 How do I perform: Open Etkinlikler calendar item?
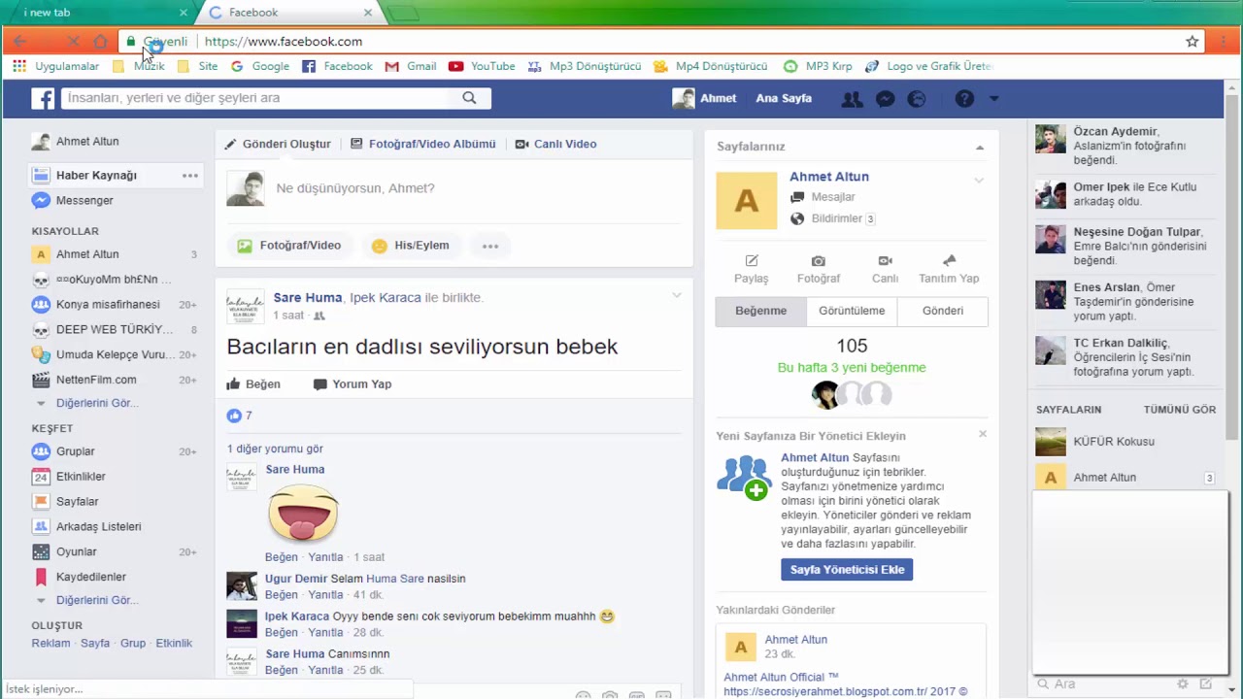coord(81,477)
